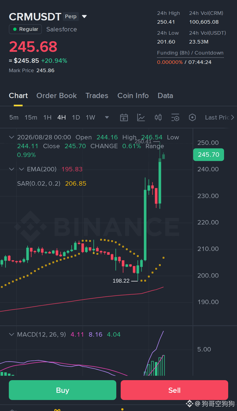Tap the Funding (8h) / Countdown label
Viewport: 237px width, 411px height.
[190, 53]
